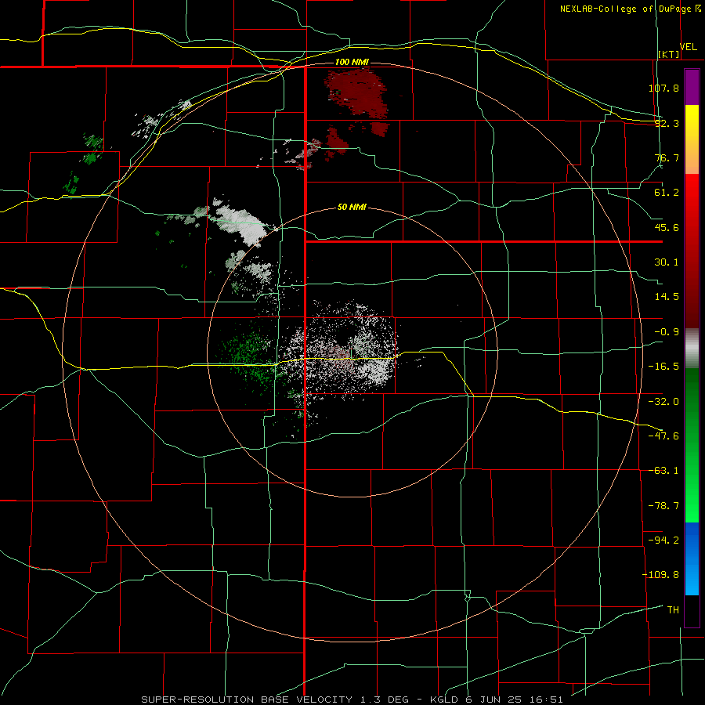Screen dimensions: 705x705
Task: Click the -47.6 velocity scale value
Action: click(x=663, y=436)
